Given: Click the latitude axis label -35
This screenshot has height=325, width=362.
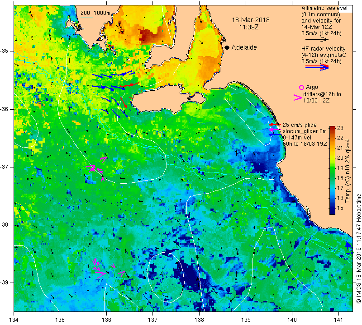Looking at the screenshot, I should (5, 51).
